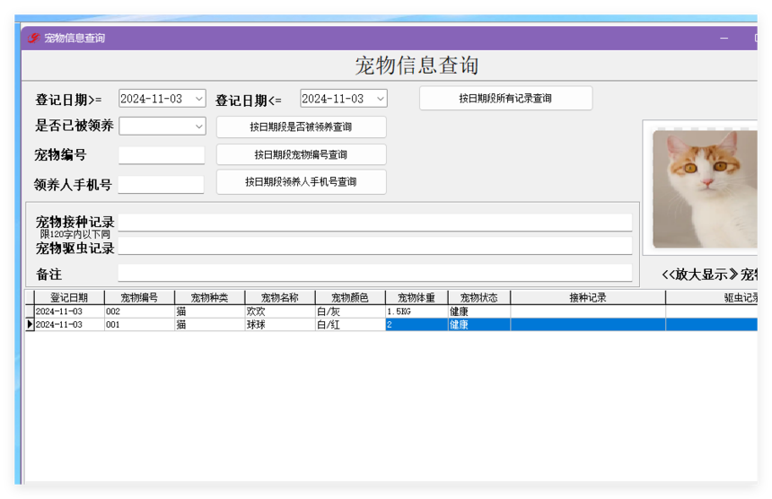Click into the 宠物接种记录 text field
Image resolution: width=772 pixels, height=499 pixels.
[375, 222]
